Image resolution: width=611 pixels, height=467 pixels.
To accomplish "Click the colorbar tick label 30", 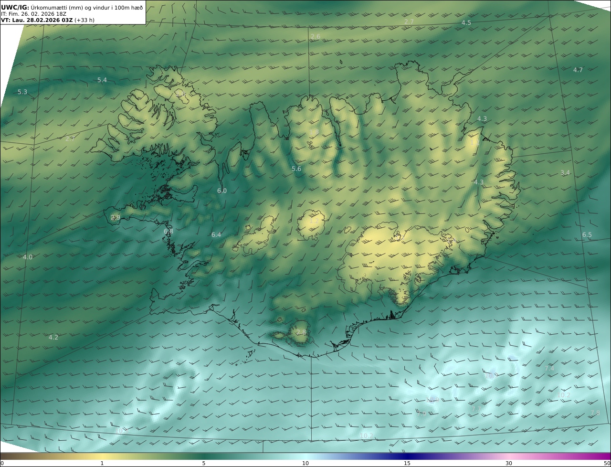I will 509,463.
